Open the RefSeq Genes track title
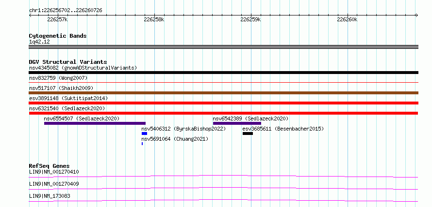The image size is (432, 207). coord(50,166)
